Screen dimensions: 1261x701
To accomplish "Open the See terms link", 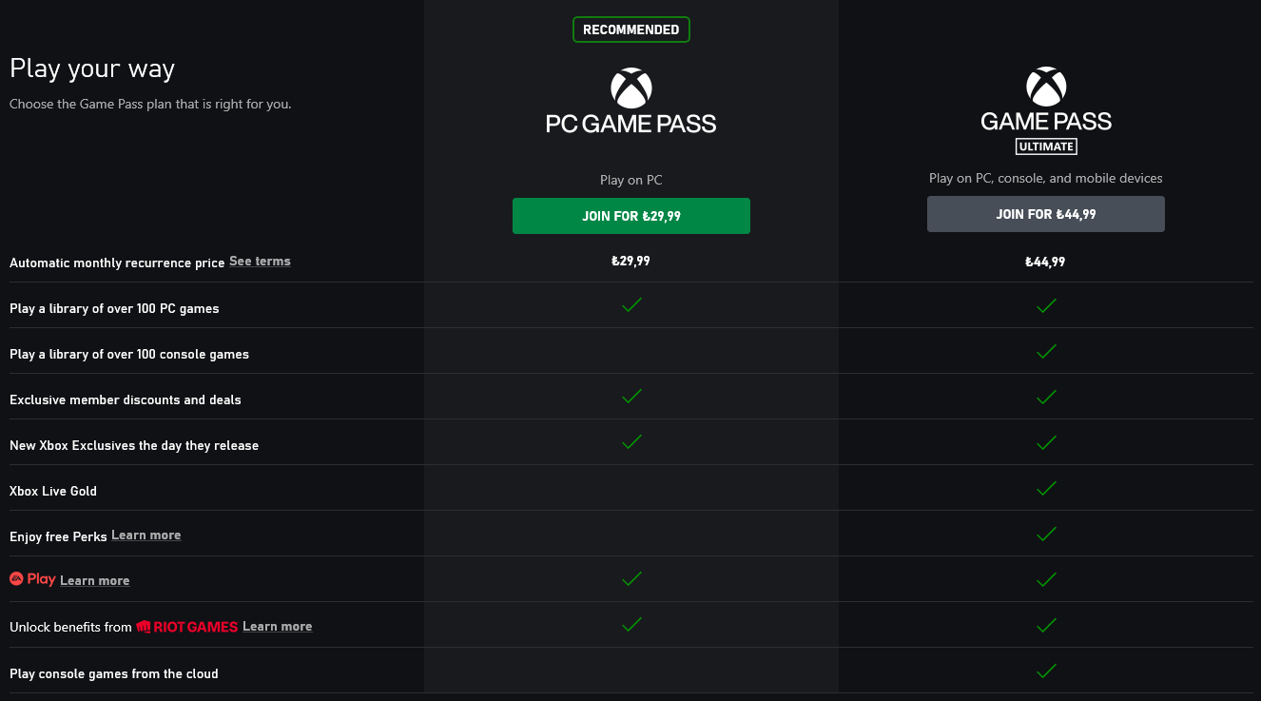I will [x=260, y=262].
